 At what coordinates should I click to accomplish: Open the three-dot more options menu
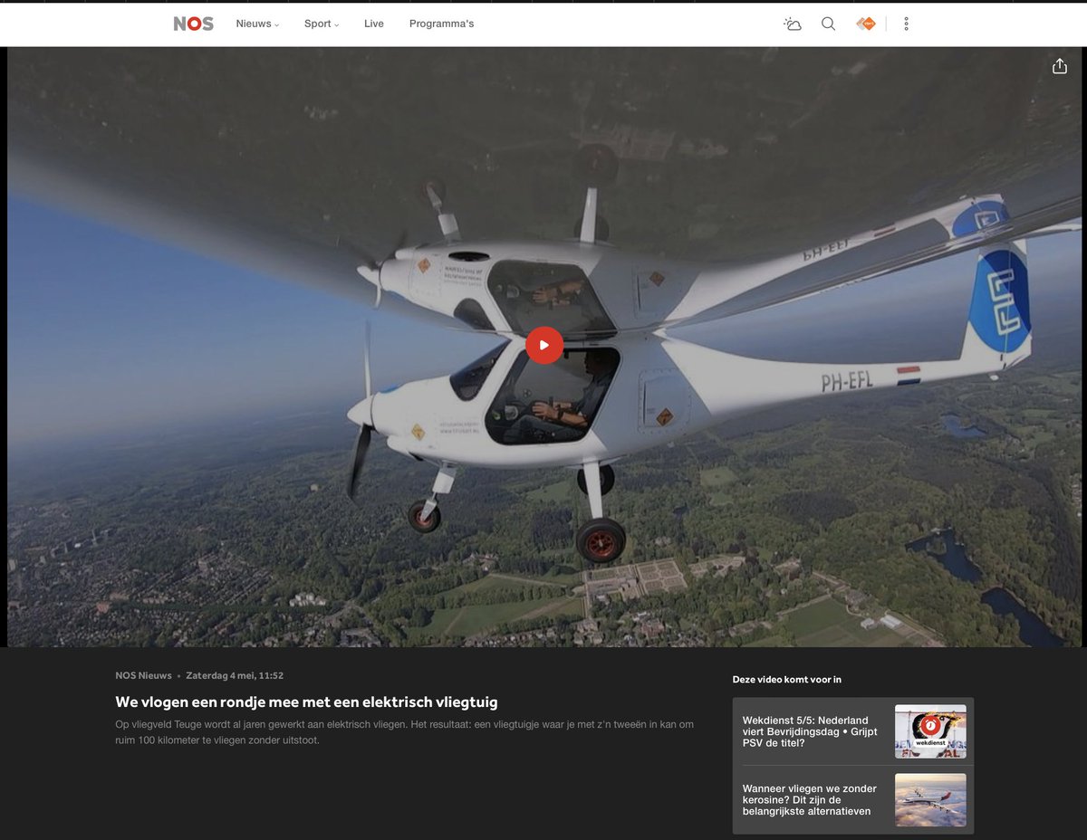906,24
